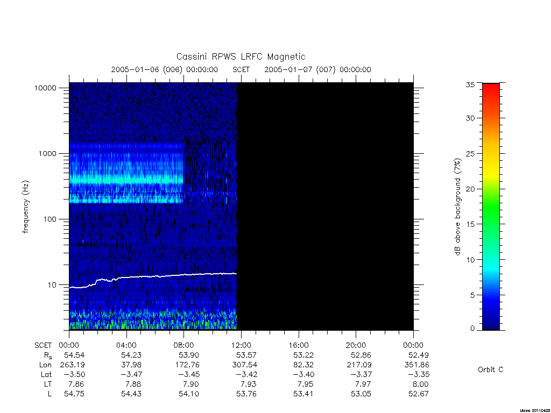Click the 'SCET' row label under the plot
Image resolution: width=551 pixels, height=413 pixels.
[x=43, y=346]
